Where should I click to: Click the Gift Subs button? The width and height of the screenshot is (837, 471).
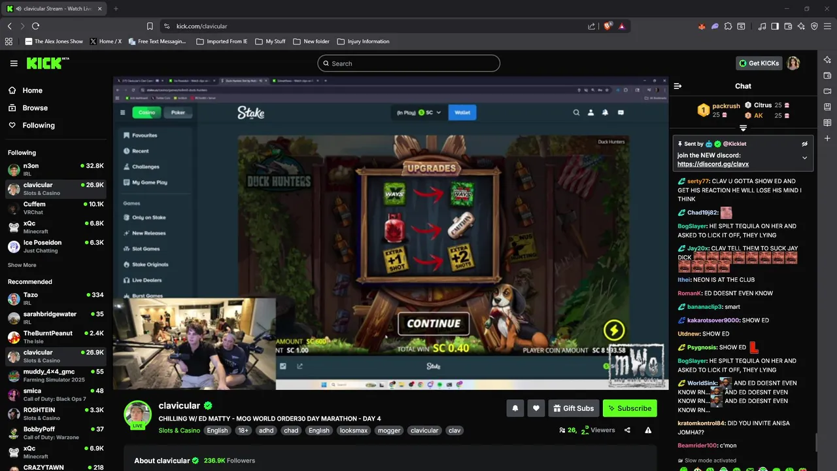coord(573,408)
